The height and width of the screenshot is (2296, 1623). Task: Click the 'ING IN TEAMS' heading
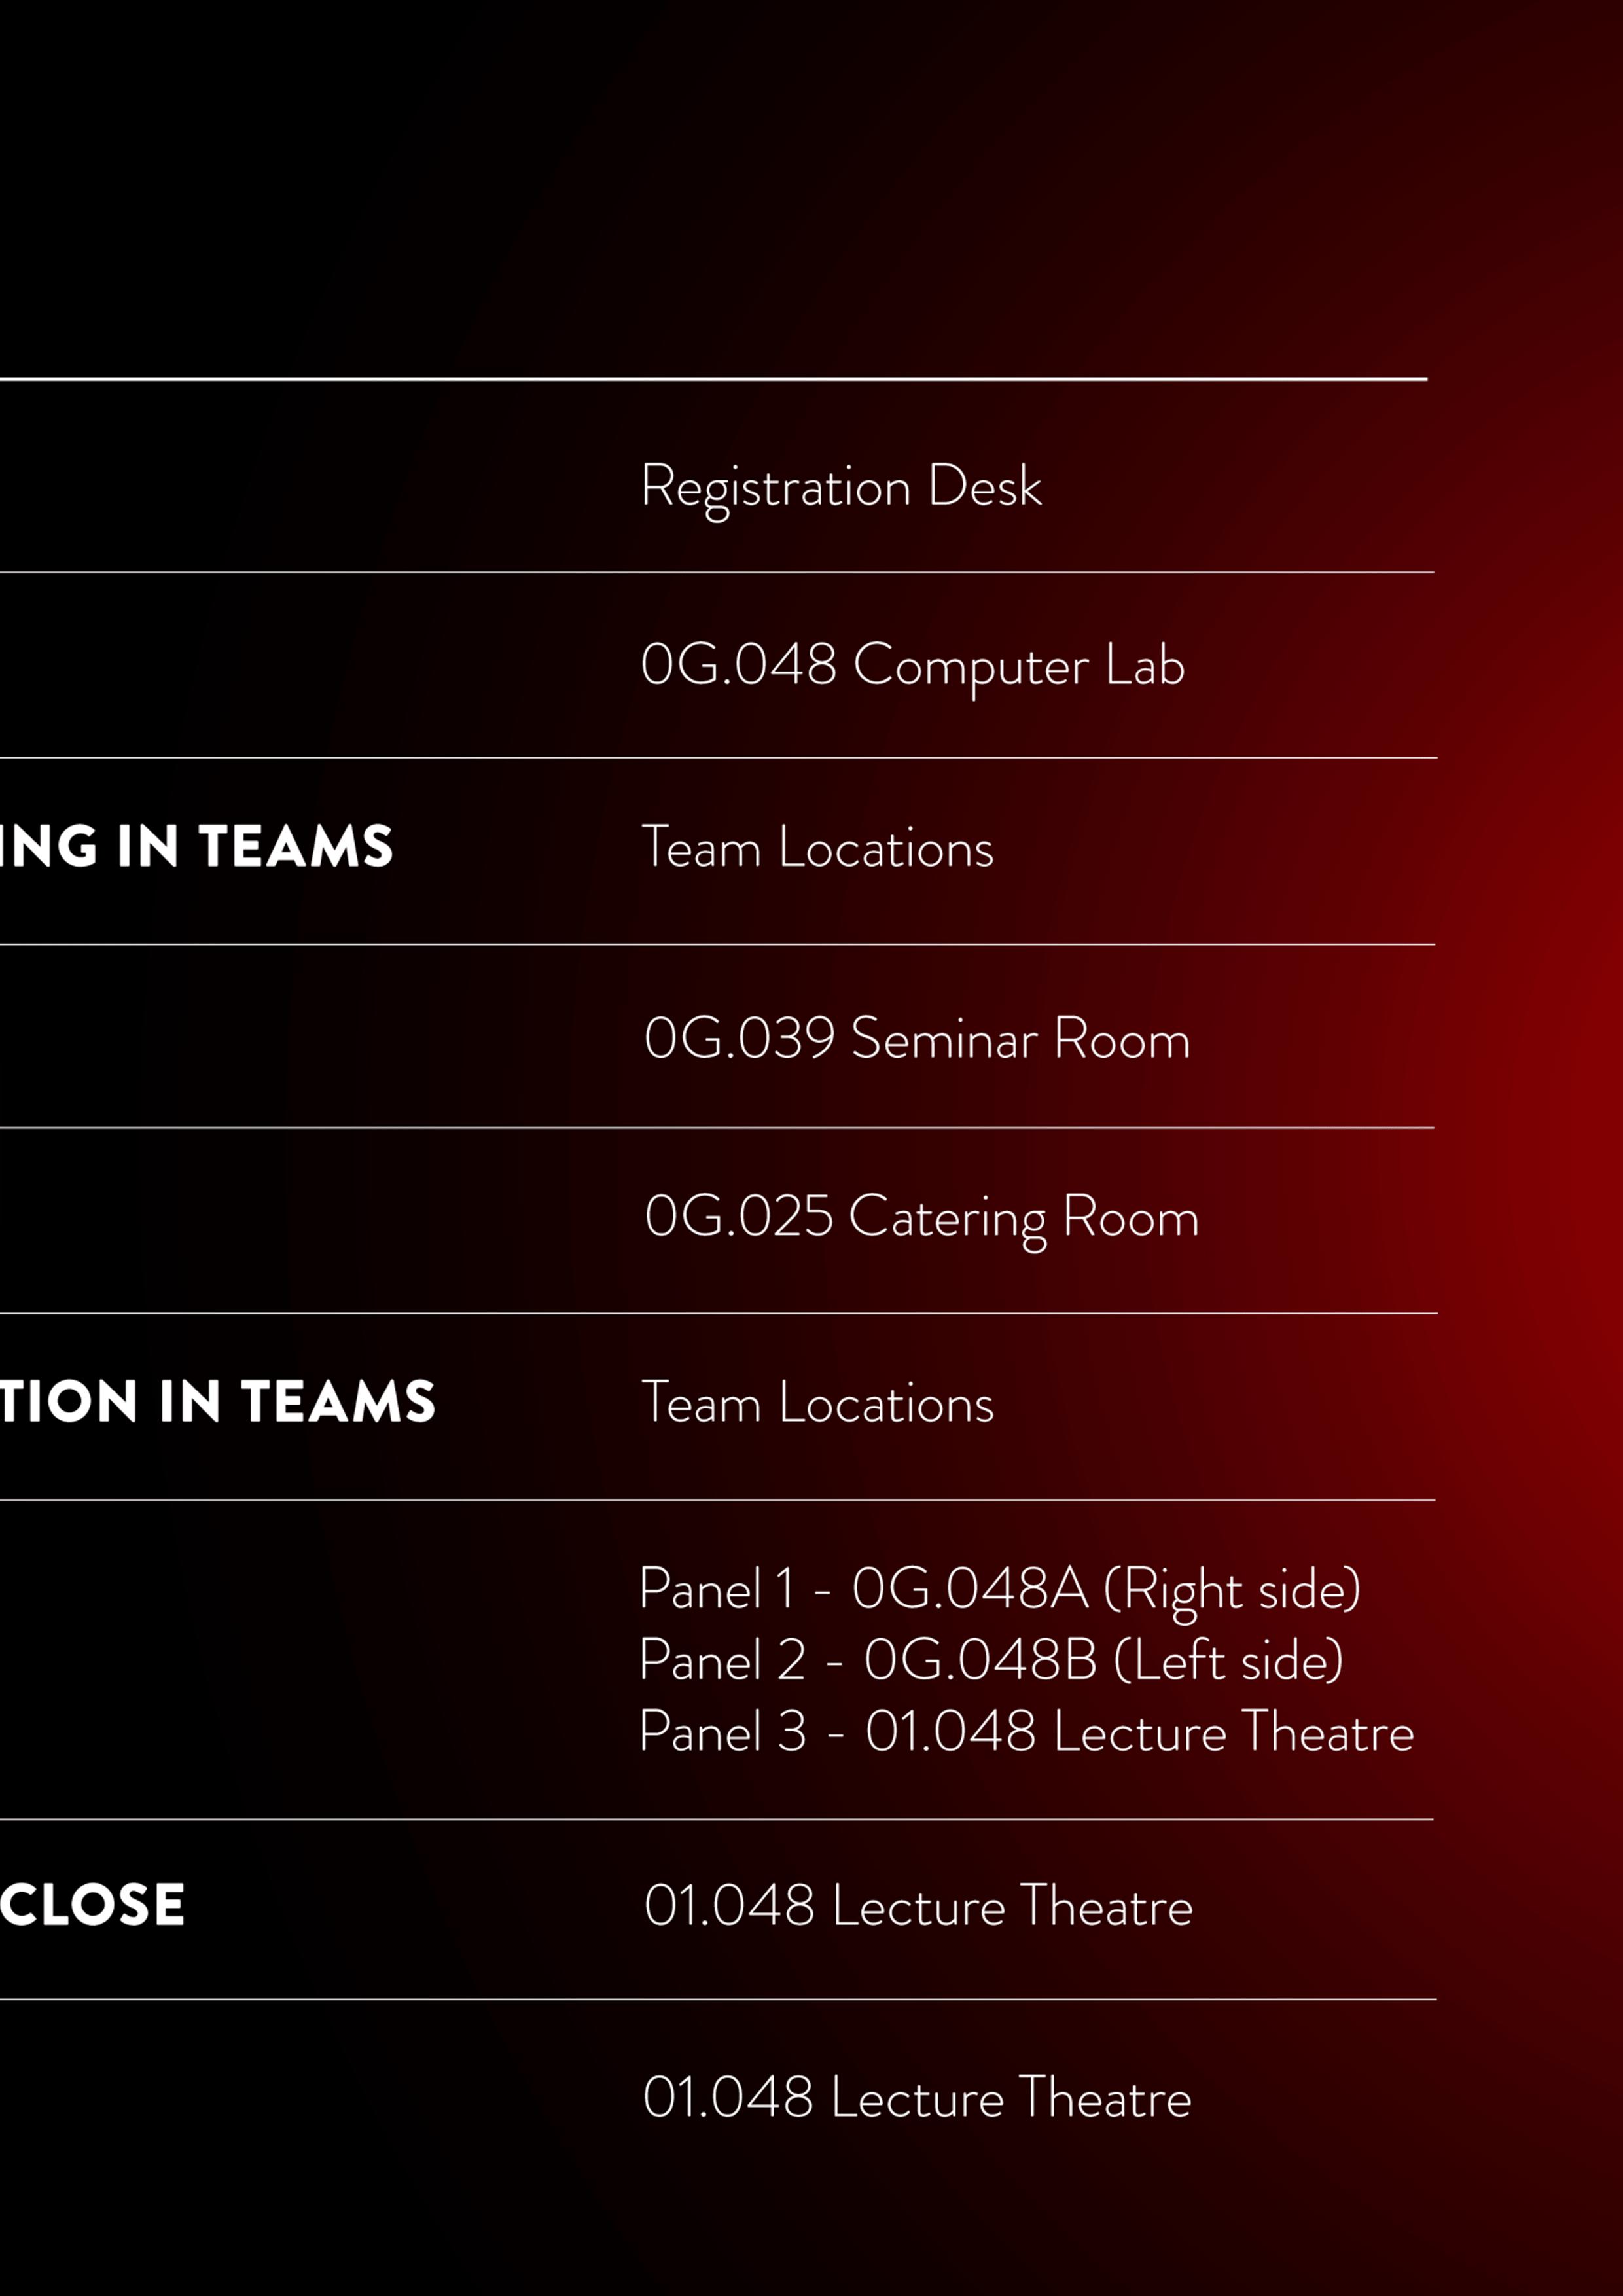197,846
